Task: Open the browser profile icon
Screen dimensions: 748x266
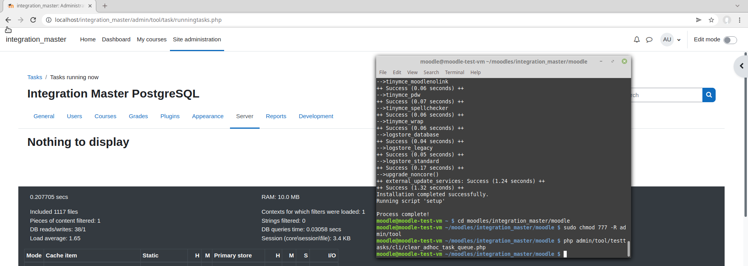Action: (727, 20)
